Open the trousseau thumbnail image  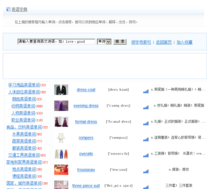point(61,170)
